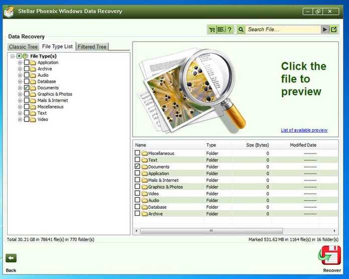Open the Filtered Tree tab
The width and height of the screenshot is (349, 279).
click(x=92, y=47)
